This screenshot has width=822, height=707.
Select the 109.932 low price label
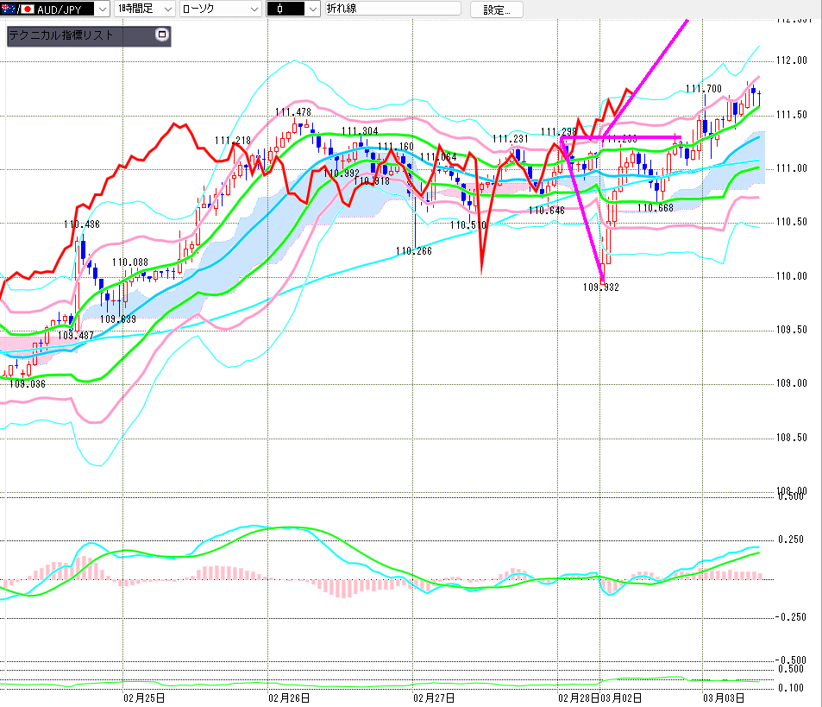click(x=602, y=287)
